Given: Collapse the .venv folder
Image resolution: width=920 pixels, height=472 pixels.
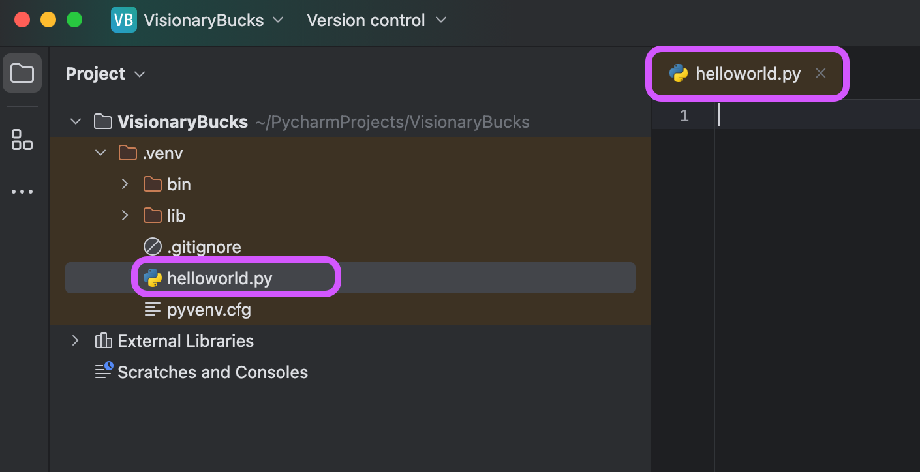Looking at the screenshot, I should (x=100, y=153).
